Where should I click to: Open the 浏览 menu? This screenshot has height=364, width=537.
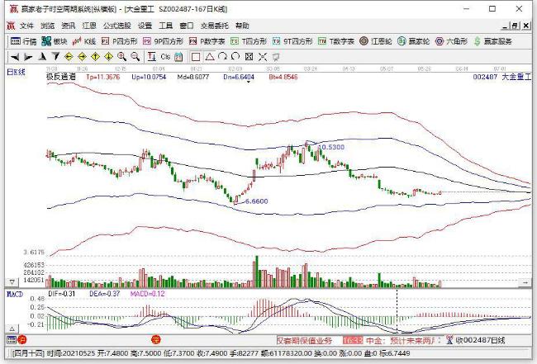coord(48,26)
